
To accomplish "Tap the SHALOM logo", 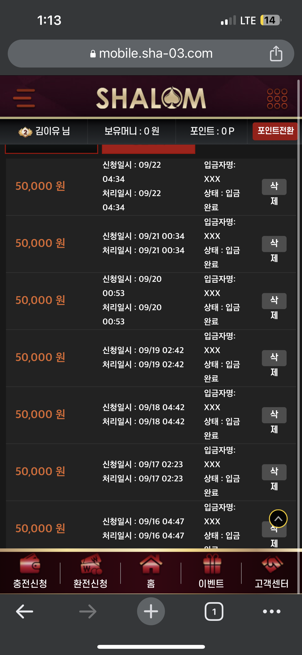I will coord(151,98).
